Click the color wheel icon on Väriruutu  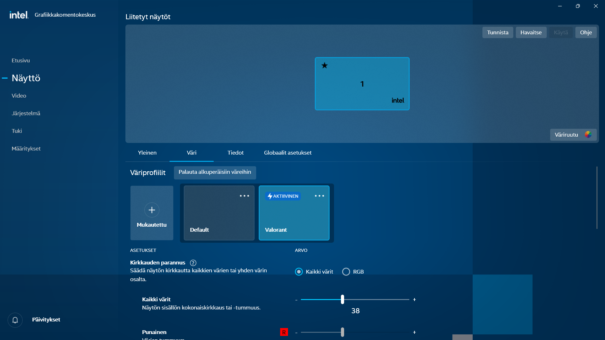[x=588, y=135]
